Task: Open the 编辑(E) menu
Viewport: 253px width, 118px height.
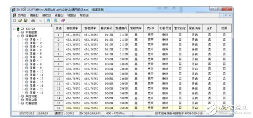Action: (34, 15)
